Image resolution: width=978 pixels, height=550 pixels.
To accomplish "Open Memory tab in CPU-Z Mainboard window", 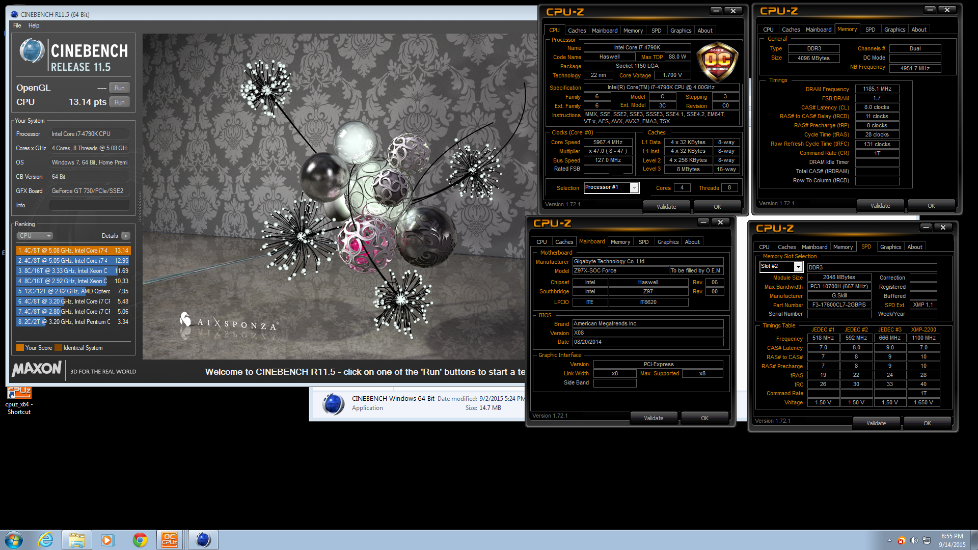I will click(x=620, y=242).
